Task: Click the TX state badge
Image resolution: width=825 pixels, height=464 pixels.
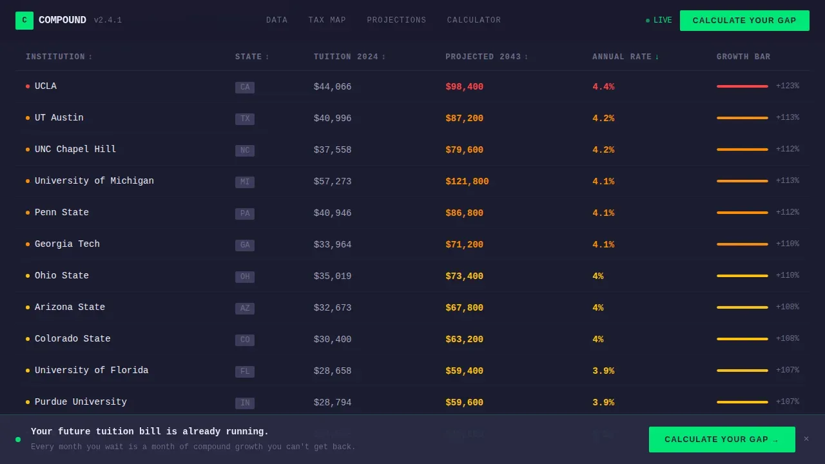Action: click(245, 119)
